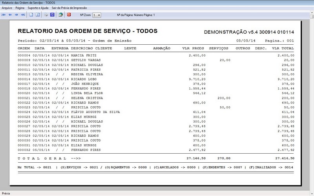
Task: Click client name PATRICIA PIRES
Action: click(86, 70)
